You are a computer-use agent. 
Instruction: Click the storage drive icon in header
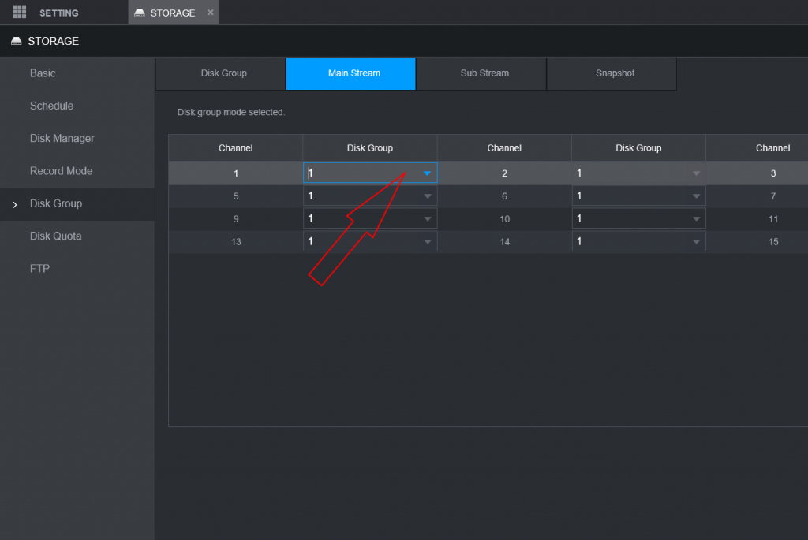point(16,41)
